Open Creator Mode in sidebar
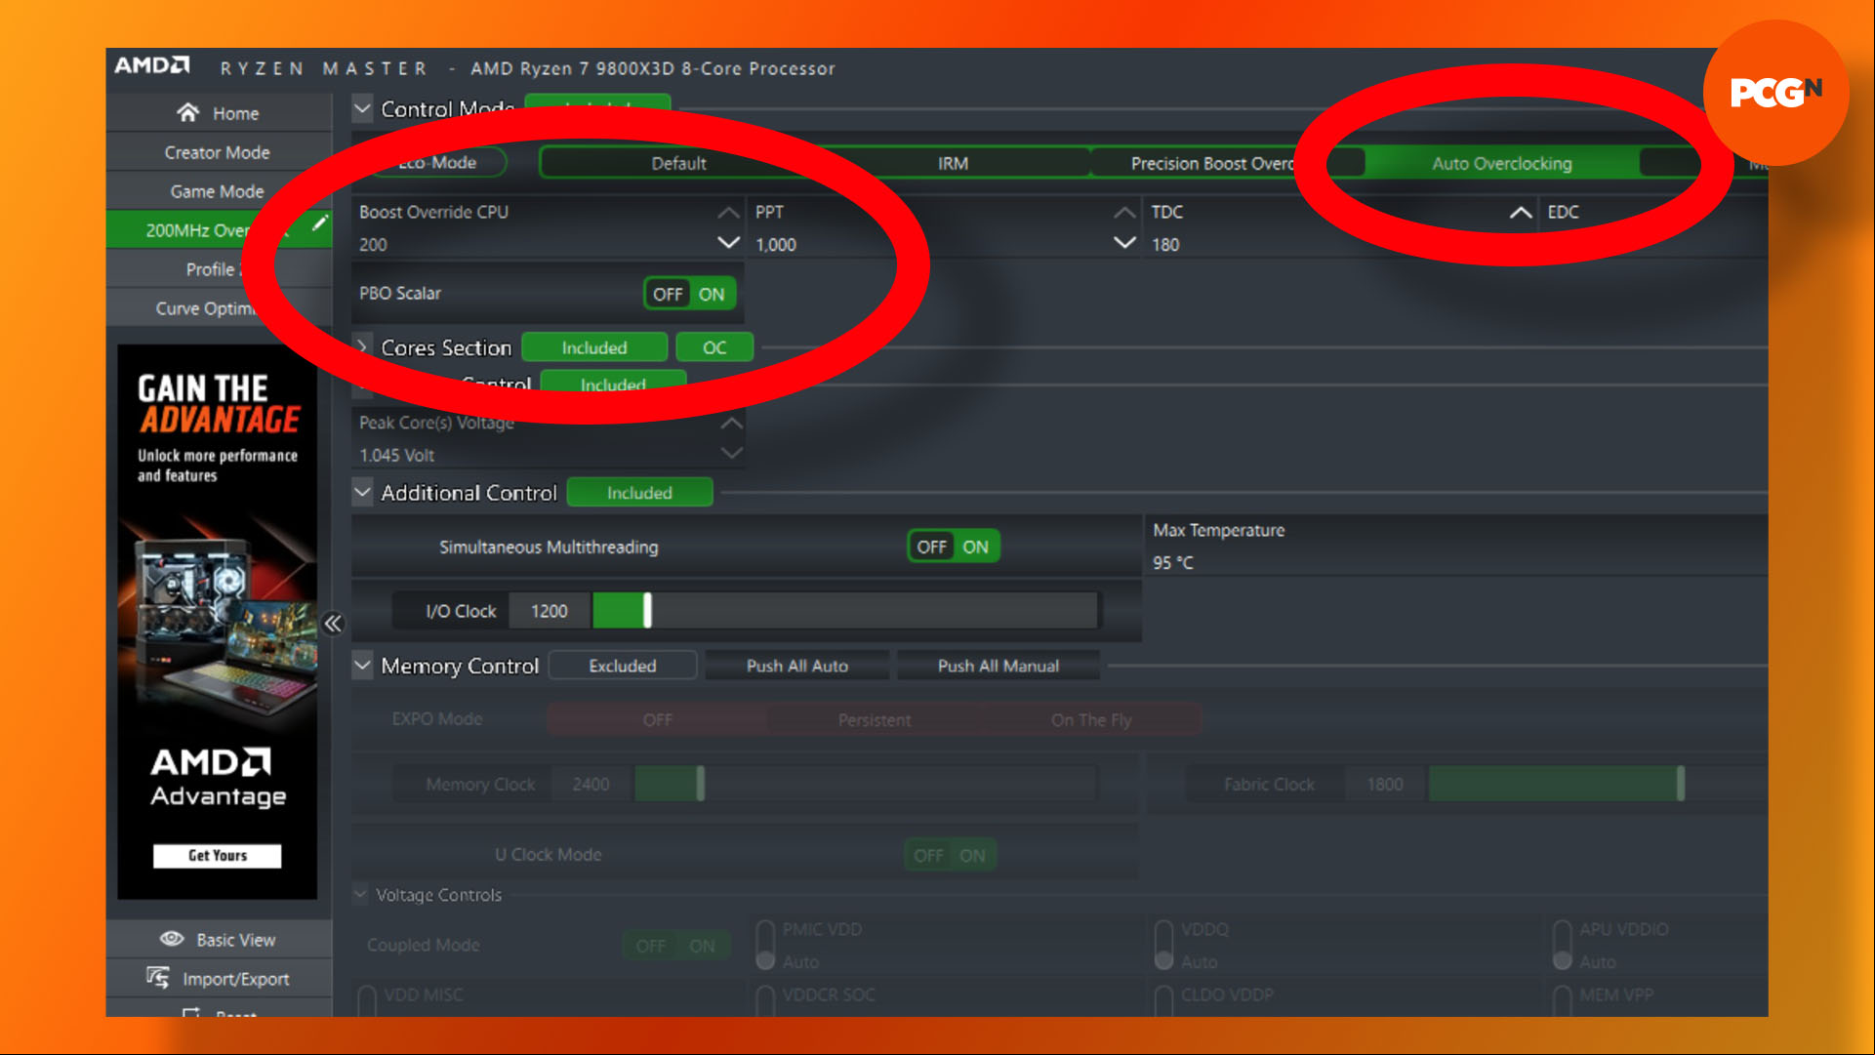 click(x=219, y=152)
